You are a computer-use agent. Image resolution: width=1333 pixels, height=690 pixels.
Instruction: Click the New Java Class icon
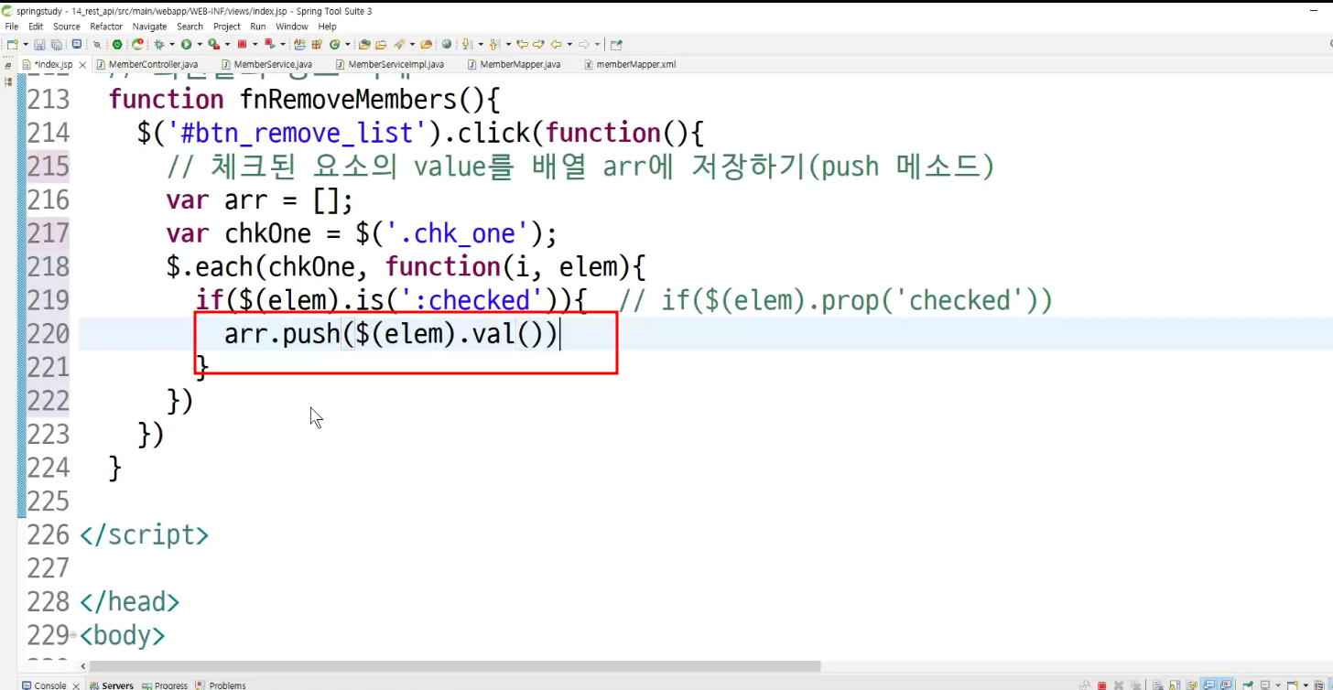pyautogui.click(x=334, y=44)
